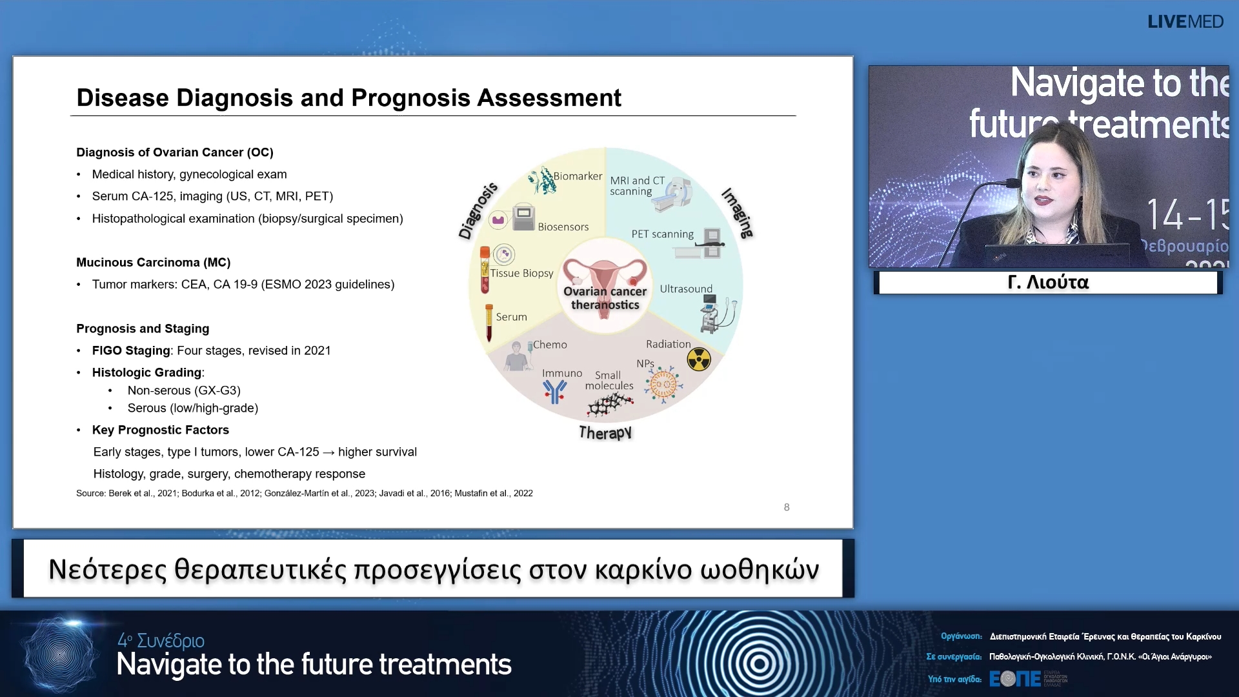This screenshot has height=697, width=1239.
Task: Click the LIVEMED logo
Action: 1185,22
